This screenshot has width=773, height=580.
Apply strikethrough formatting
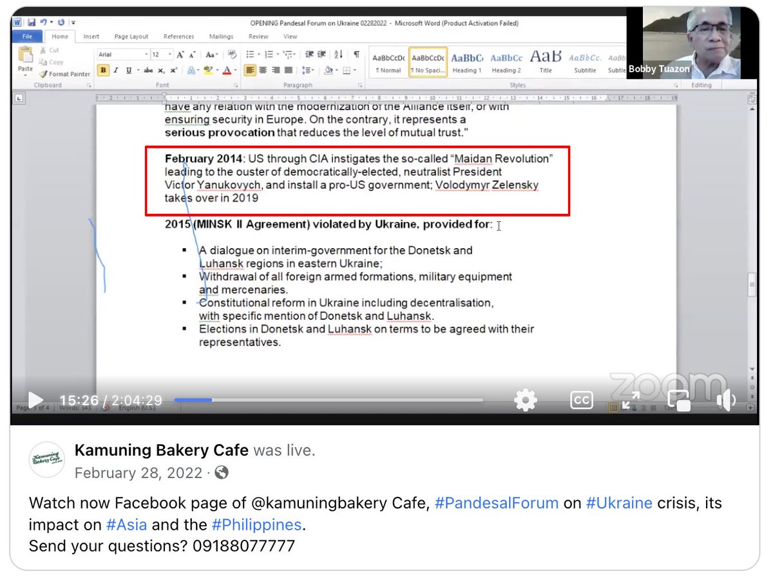(148, 70)
